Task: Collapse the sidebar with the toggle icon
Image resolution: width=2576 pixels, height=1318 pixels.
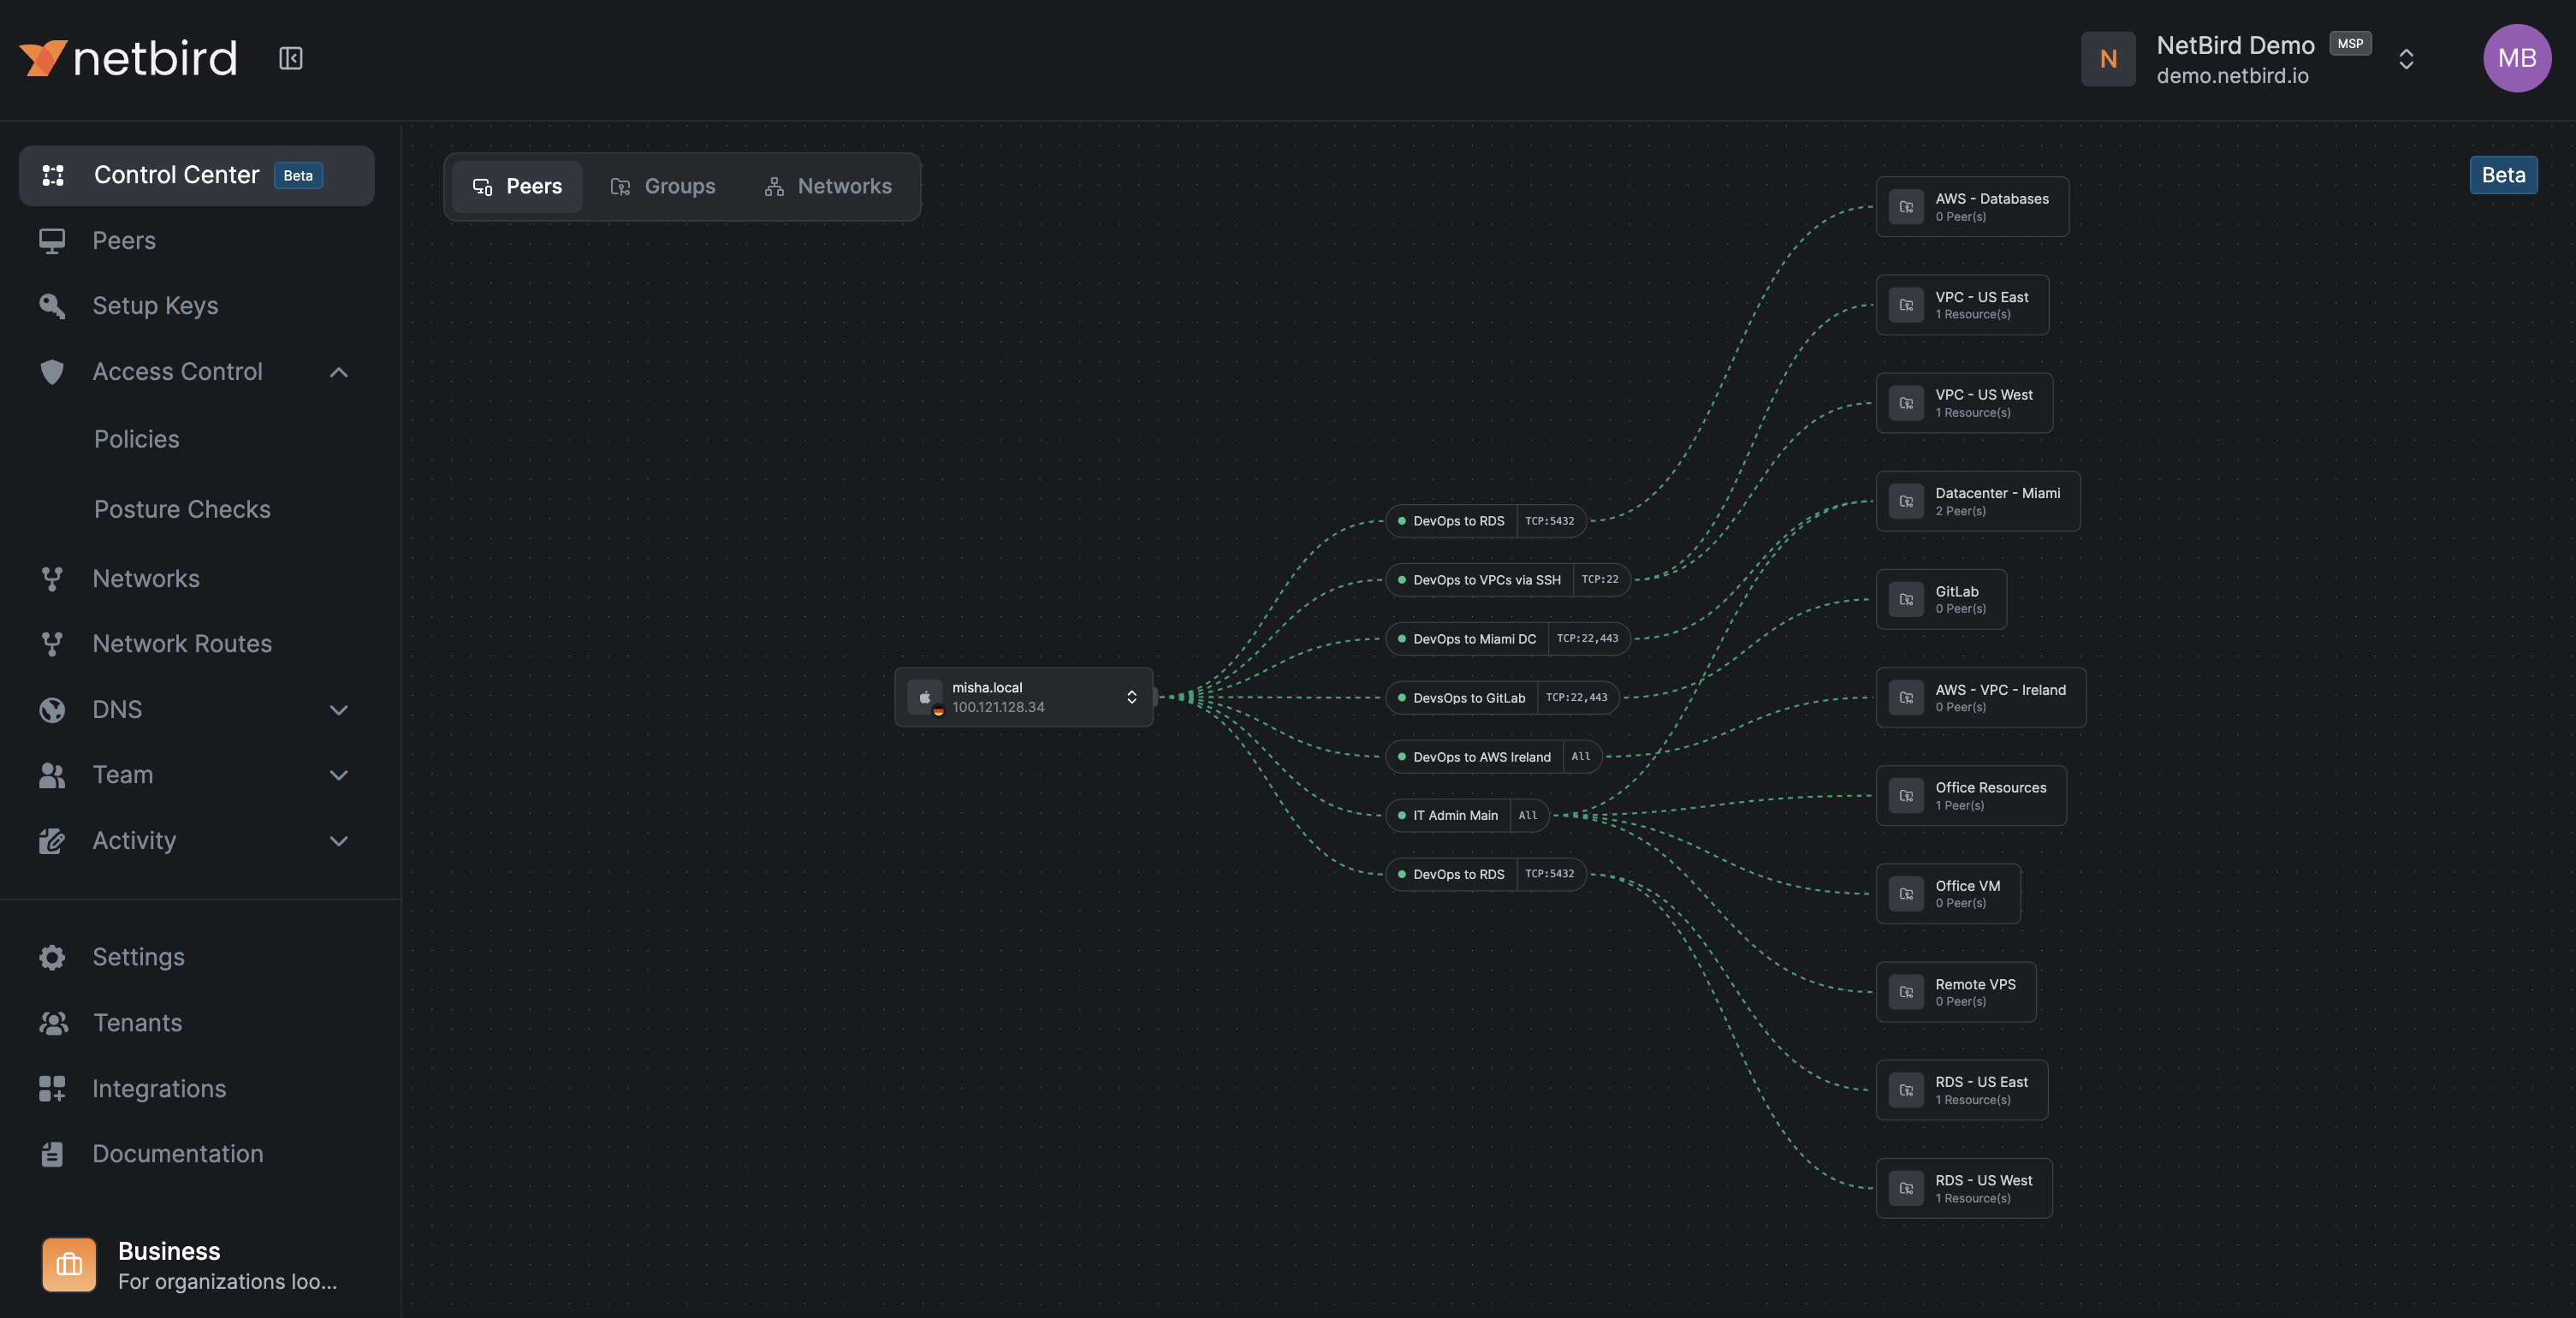Action: (x=290, y=57)
